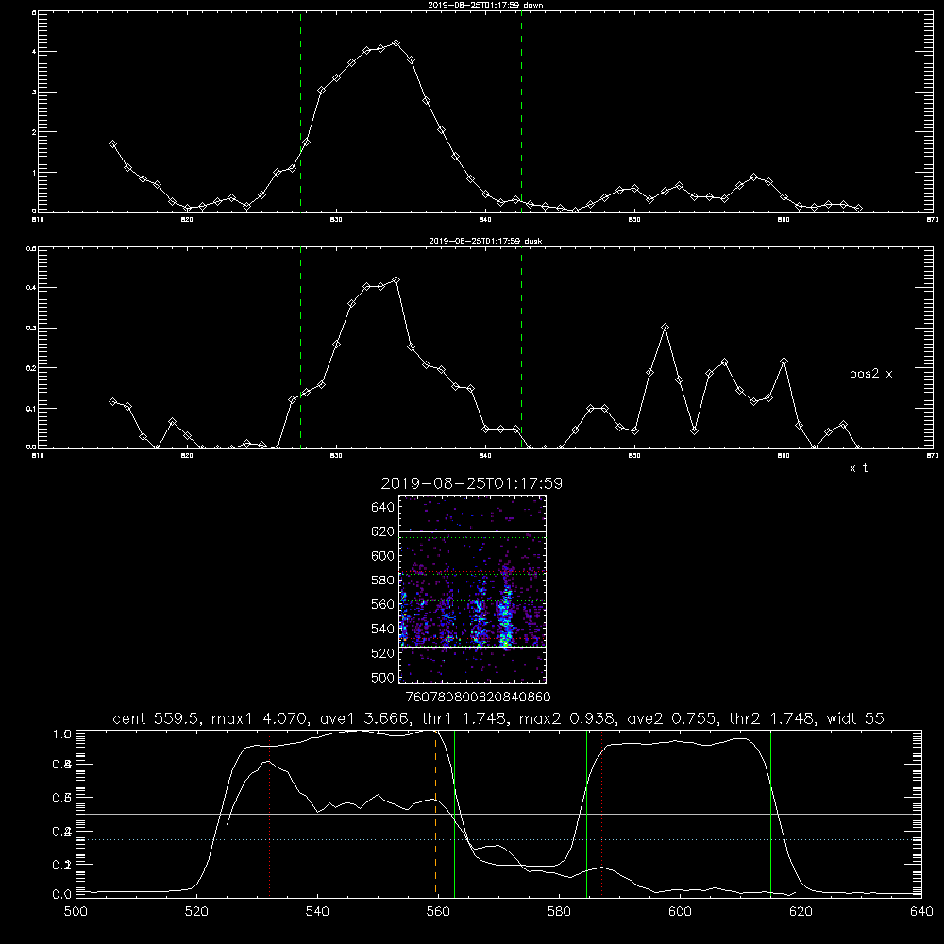The image size is (944, 944).
Task: Click the right green dashed line in dusk plot
Action: pos(521,347)
